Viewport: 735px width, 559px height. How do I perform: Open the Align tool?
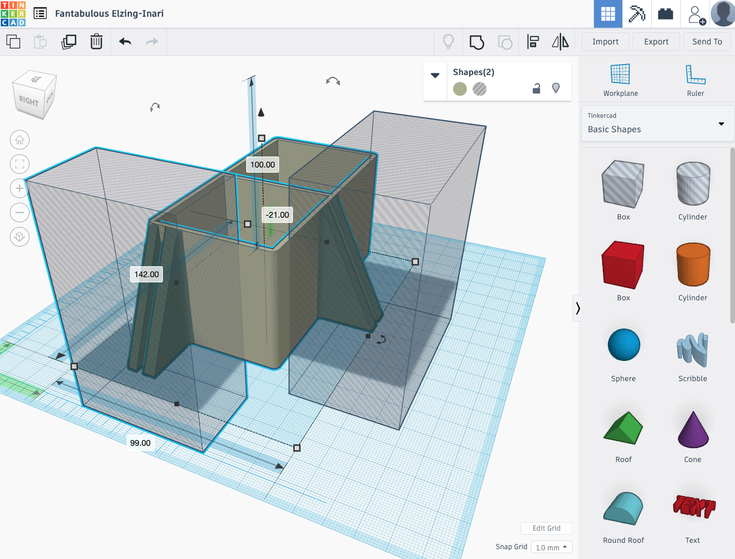point(533,42)
